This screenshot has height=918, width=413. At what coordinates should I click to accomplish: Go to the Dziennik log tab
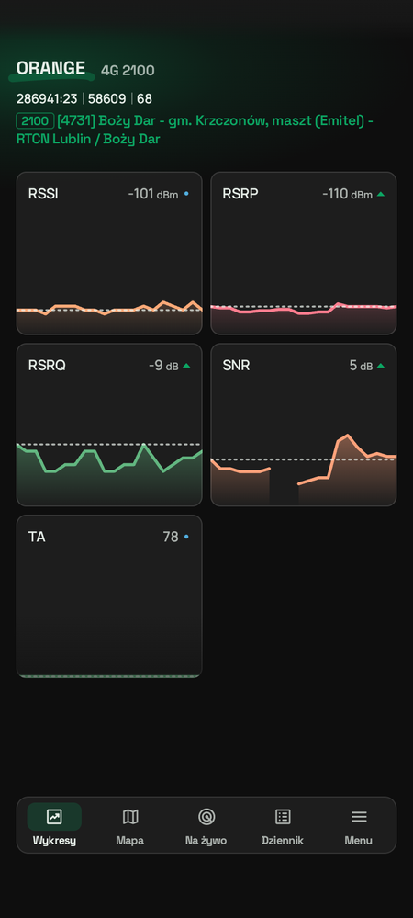[283, 825]
